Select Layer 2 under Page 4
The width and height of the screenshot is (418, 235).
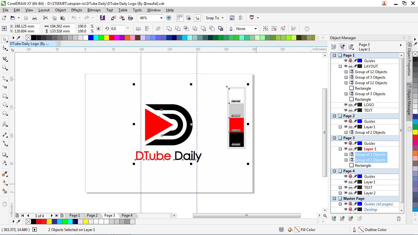click(369, 193)
